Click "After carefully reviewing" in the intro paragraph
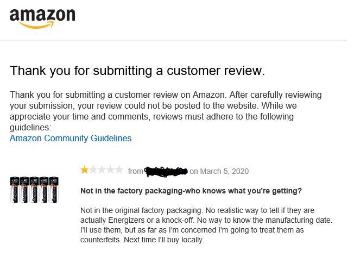 275,95
